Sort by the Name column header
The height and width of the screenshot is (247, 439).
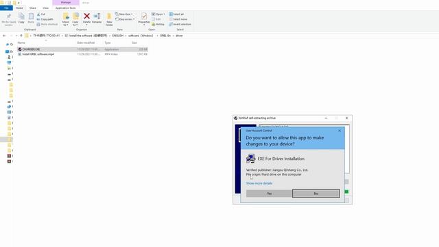pos(21,43)
